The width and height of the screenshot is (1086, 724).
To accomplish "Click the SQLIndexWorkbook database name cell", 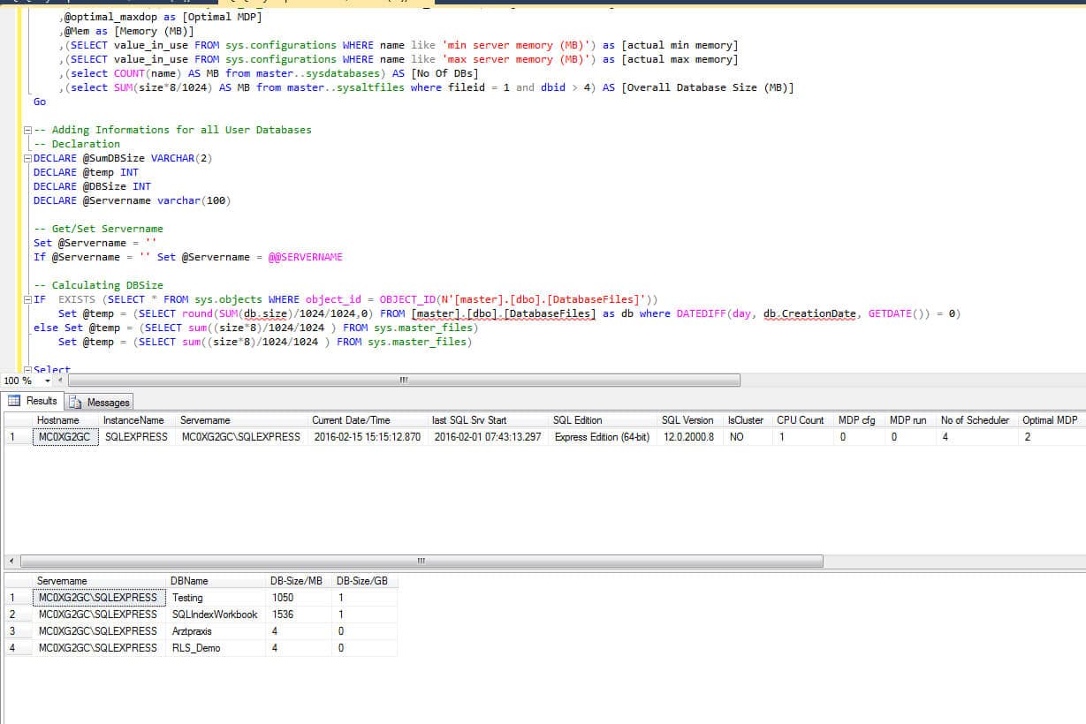I will click(215, 615).
